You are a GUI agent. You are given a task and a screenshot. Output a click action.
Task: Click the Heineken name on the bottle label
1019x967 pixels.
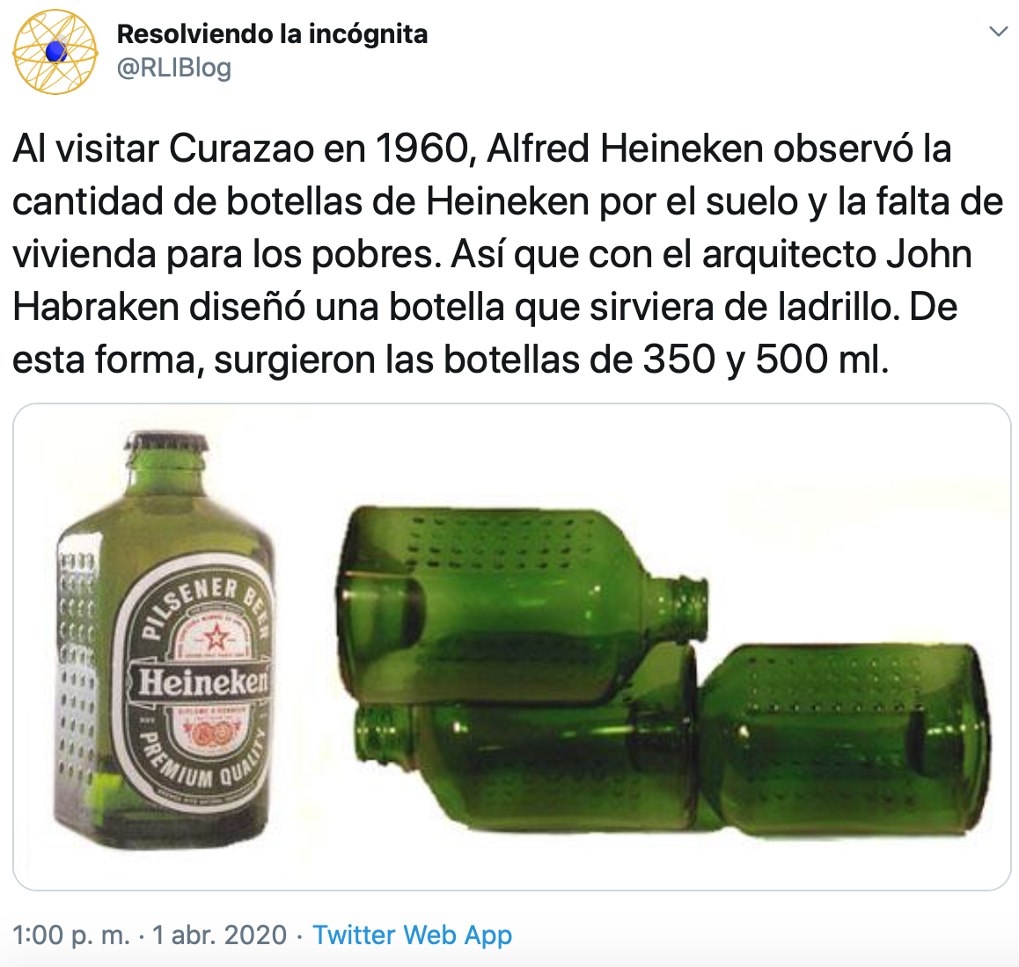[x=203, y=682]
